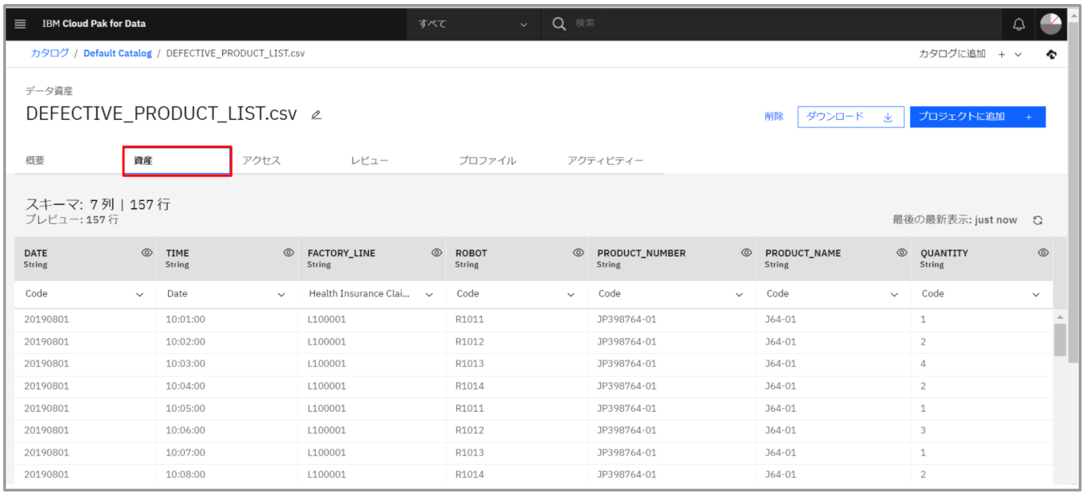The height and width of the screenshot is (494, 1085).
Task: Open the レビュー tab
Action: [393, 160]
